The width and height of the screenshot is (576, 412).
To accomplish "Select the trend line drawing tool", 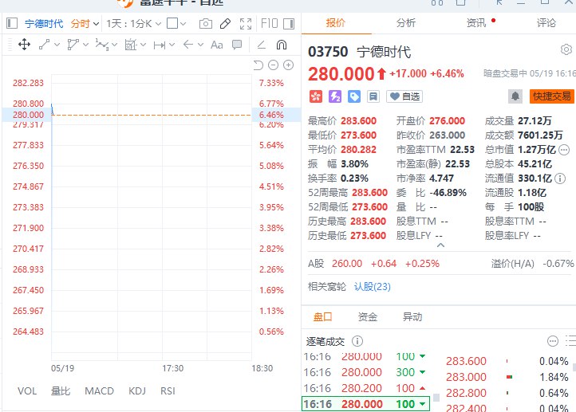I will coord(44,45).
